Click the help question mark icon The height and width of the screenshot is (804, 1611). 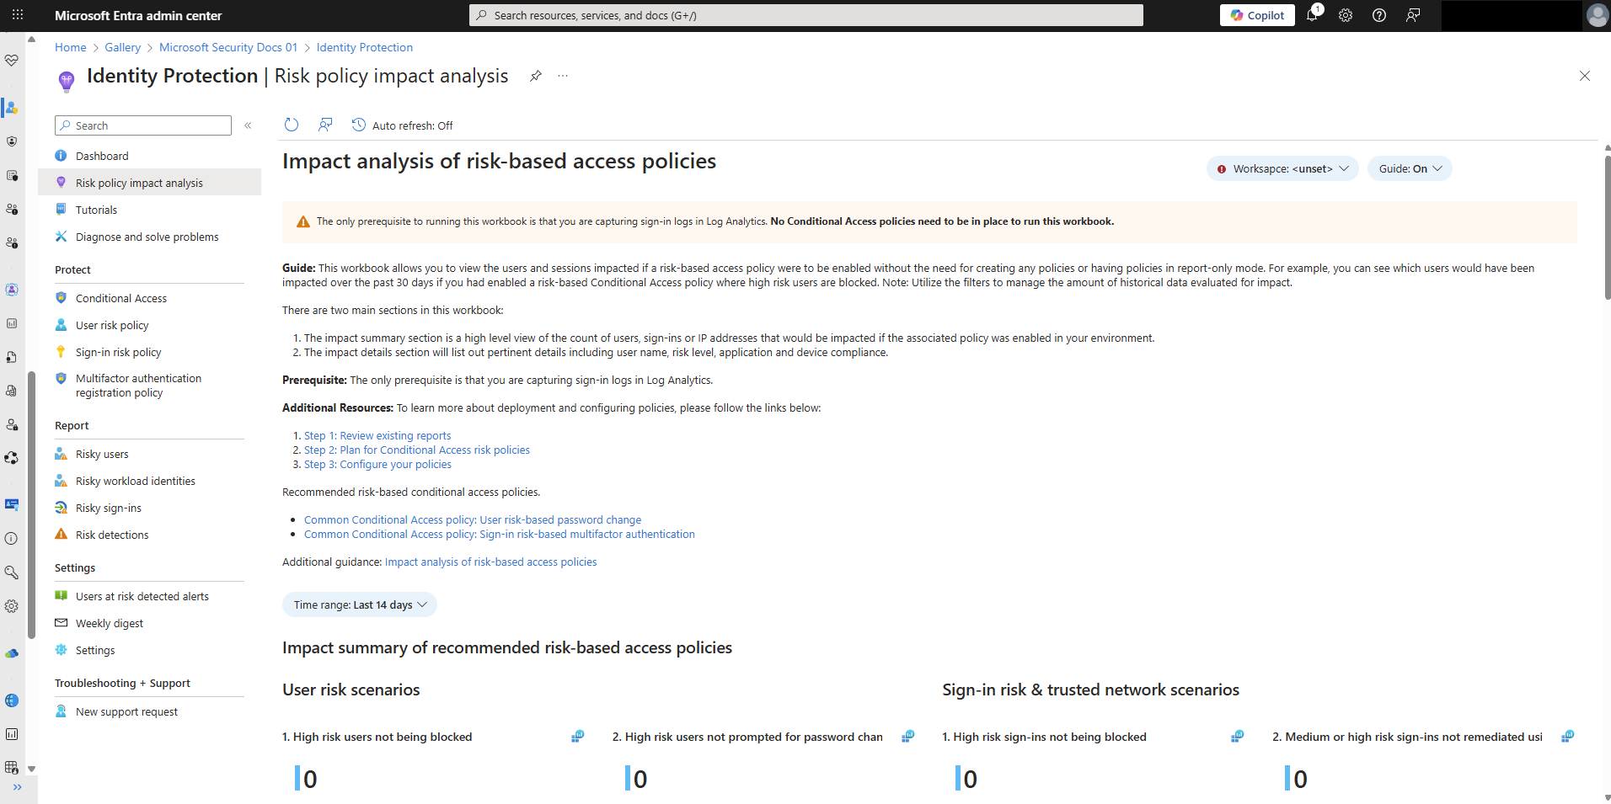1379,15
